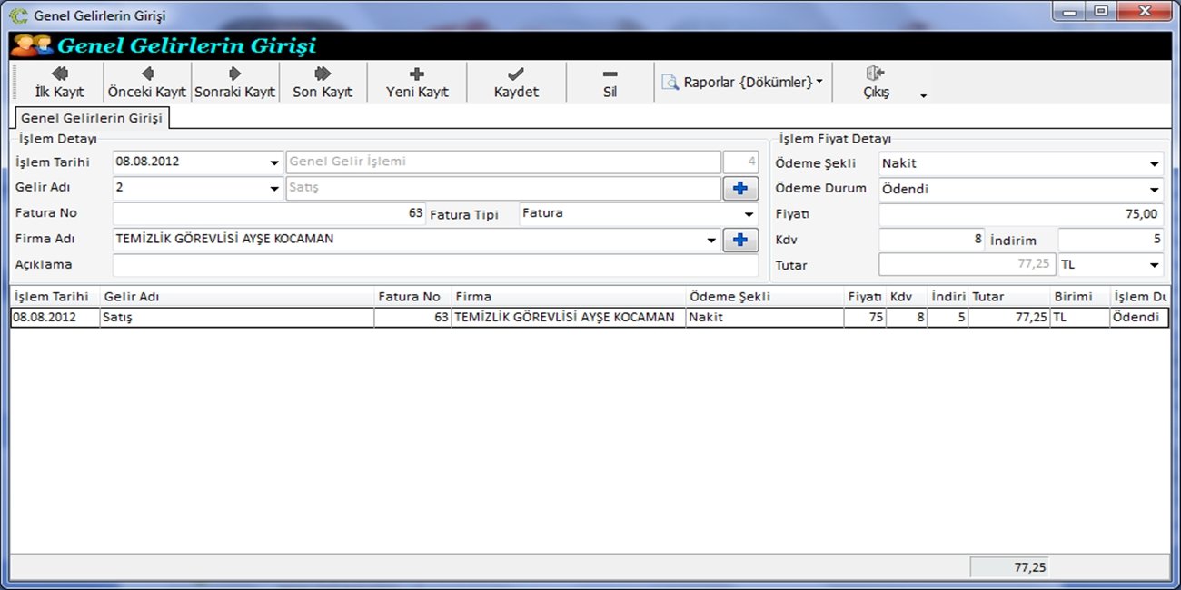Expand the İşlem Tarihi date dropdown

(x=274, y=162)
